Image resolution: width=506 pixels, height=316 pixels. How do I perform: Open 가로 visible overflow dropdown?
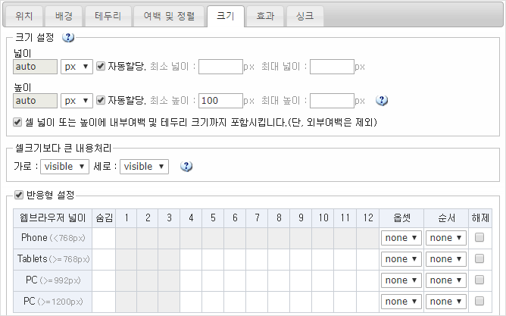click(x=65, y=166)
